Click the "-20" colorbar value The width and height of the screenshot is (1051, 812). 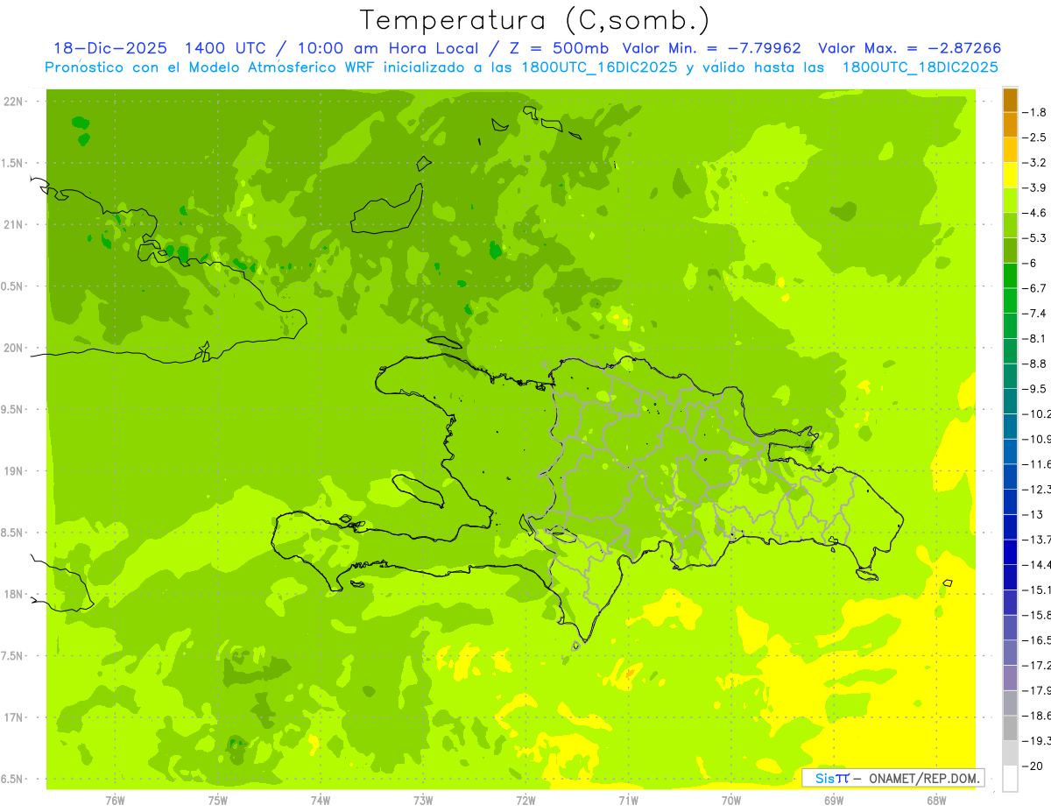point(1033,766)
